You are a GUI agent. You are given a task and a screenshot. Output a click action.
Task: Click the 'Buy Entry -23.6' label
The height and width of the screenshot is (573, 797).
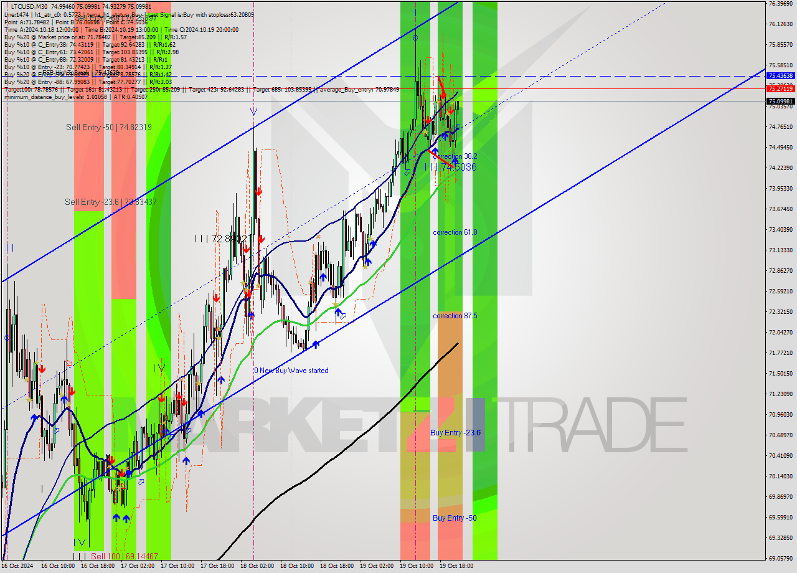456,432
